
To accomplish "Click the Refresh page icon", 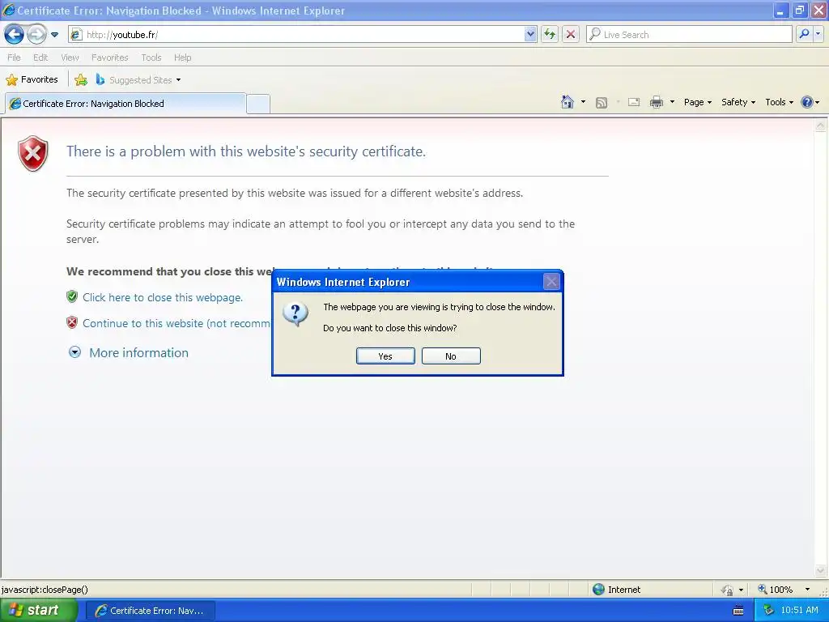I will (x=550, y=34).
